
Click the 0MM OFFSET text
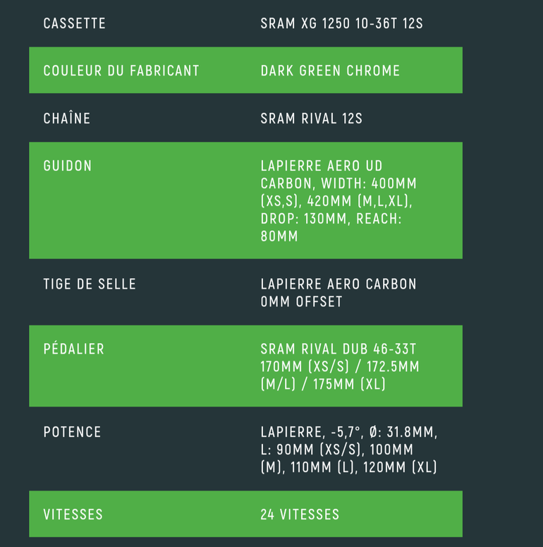coord(302,302)
